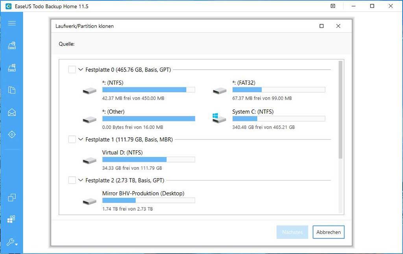This screenshot has width=403, height=254.
Task: Select the *: (FAT32) partition drive icon
Action: [220, 91]
